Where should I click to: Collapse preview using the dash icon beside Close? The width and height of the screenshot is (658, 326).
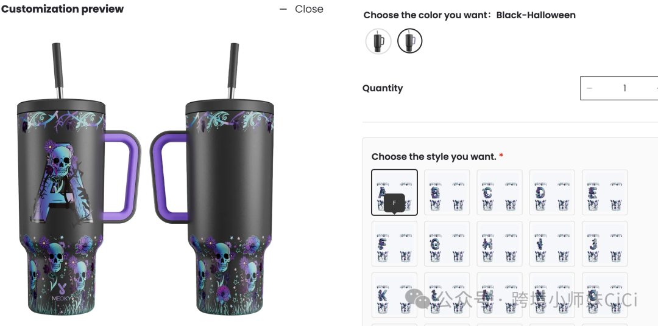283,9
